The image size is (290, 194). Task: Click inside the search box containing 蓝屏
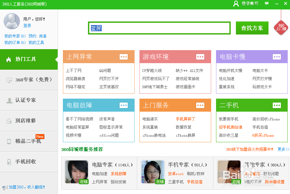159,28
